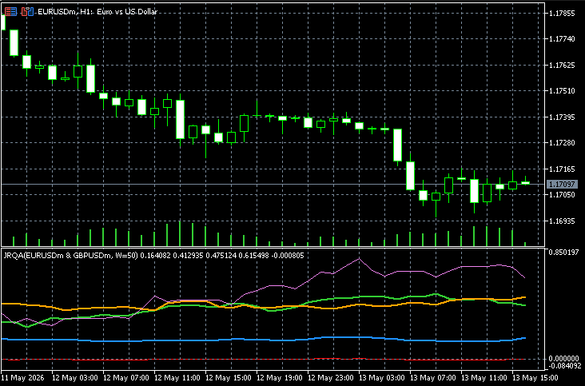Click price level 1.17280 on the axis
This screenshot has width=585, height=386.
(x=563, y=142)
